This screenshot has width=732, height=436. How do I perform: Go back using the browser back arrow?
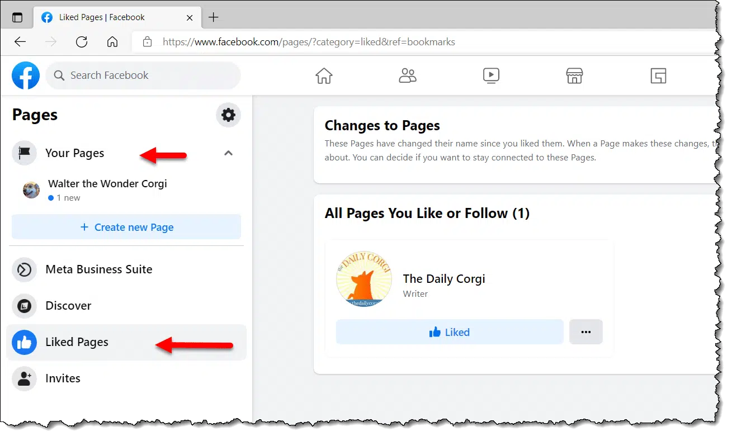(x=20, y=42)
